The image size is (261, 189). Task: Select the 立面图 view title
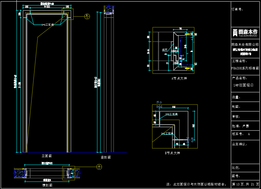pyautogui.click(x=47, y=156)
